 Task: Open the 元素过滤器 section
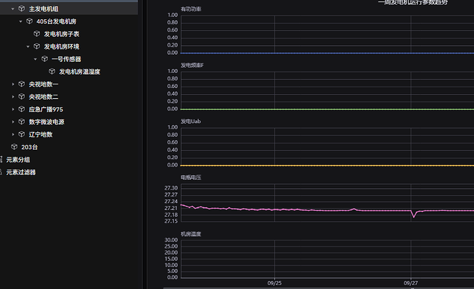tap(21, 172)
